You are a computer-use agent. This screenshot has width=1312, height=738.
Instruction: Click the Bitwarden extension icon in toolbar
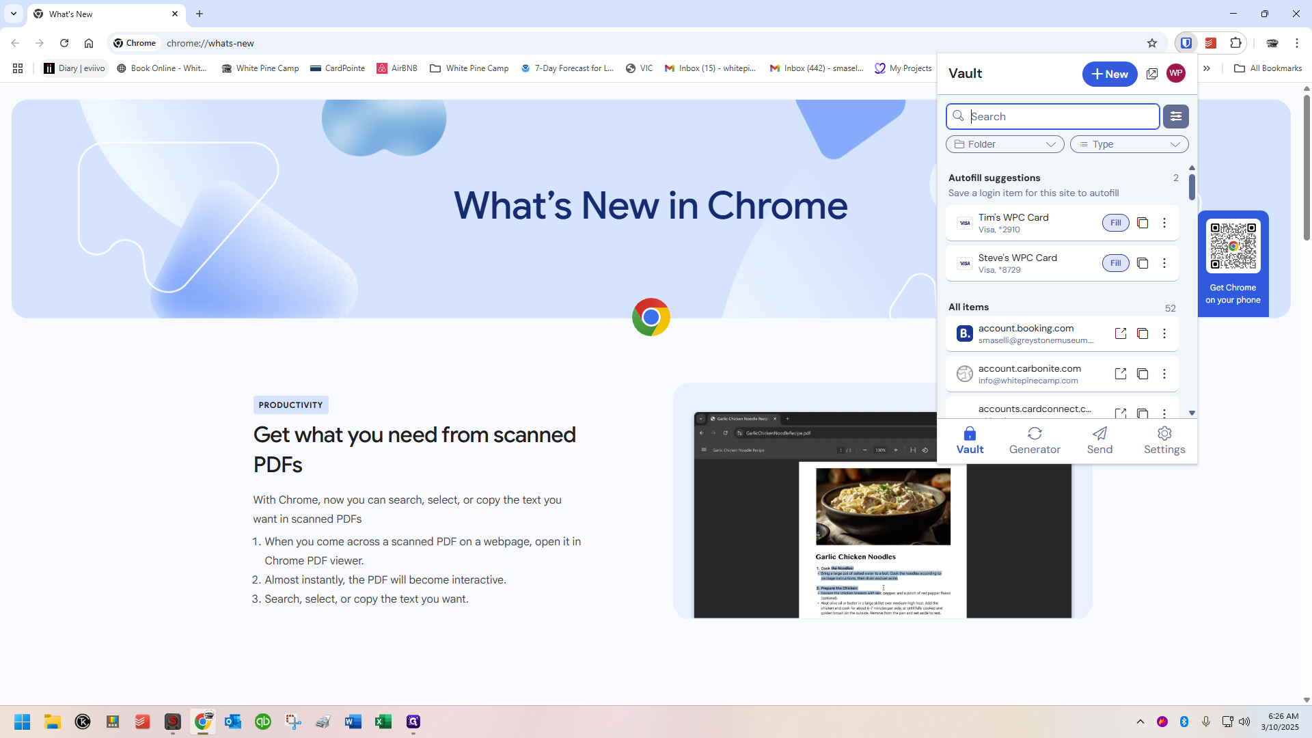[x=1186, y=43]
